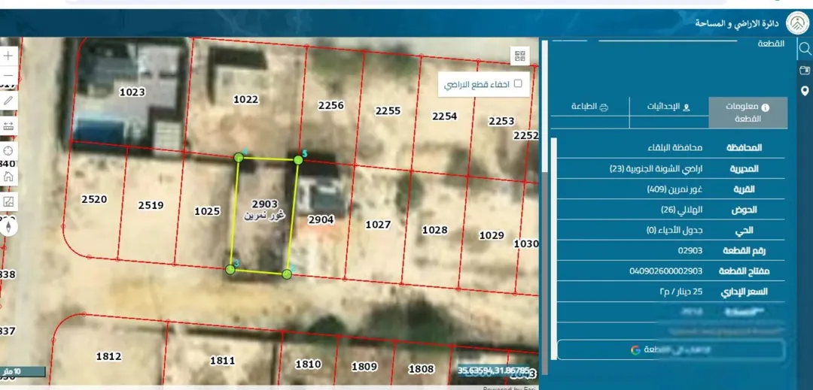Click green vertex 2 of parcel 2903
The height and width of the screenshot is (390, 813).
click(x=287, y=274)
